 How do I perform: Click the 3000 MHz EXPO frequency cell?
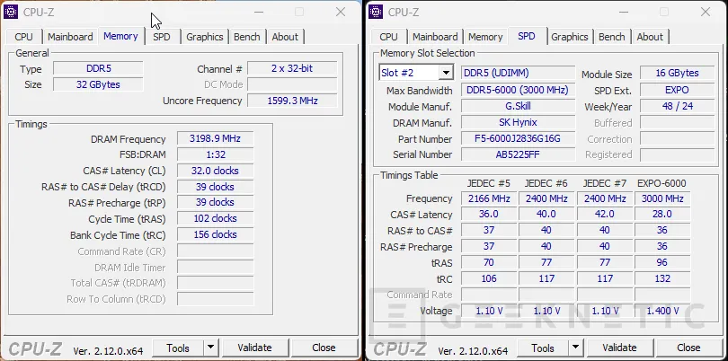point(662,198)
